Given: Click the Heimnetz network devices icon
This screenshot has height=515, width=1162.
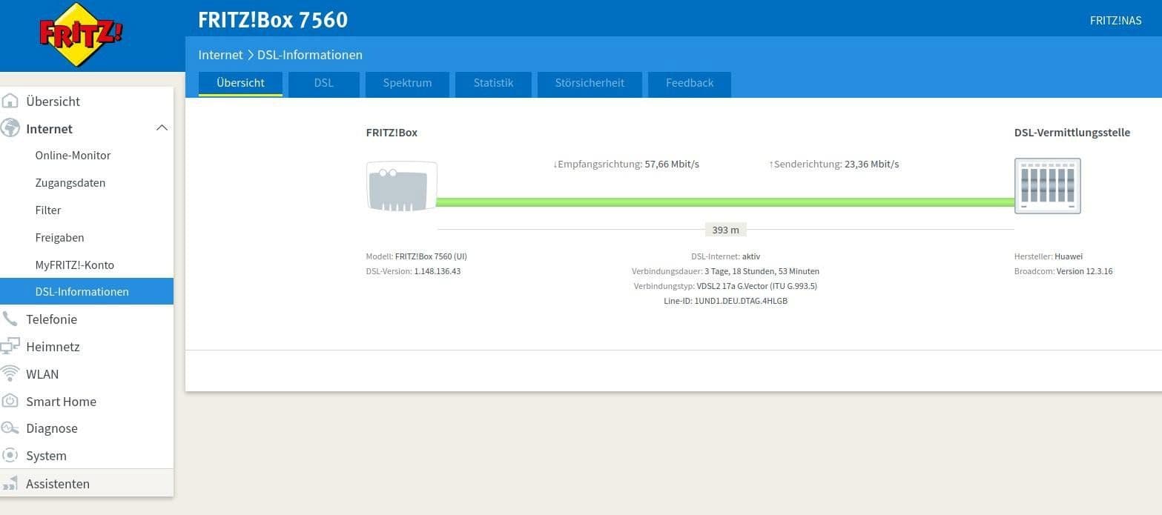Looking at the screenshot, I should [10, 346].
